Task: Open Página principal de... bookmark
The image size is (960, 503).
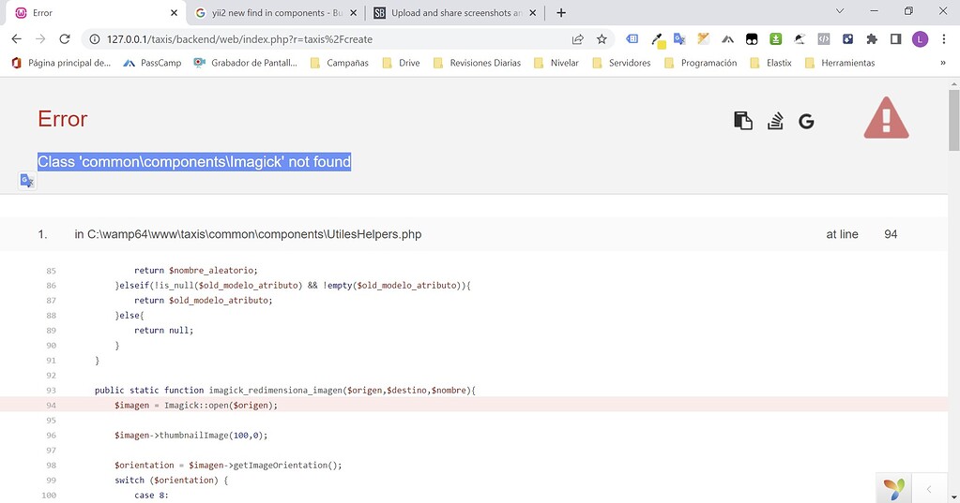Action: (61, 63)
